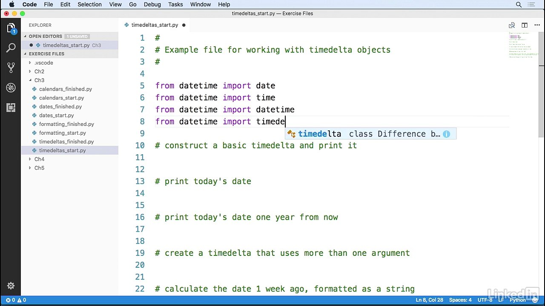Open the Extensions view icon

point(11,108)
